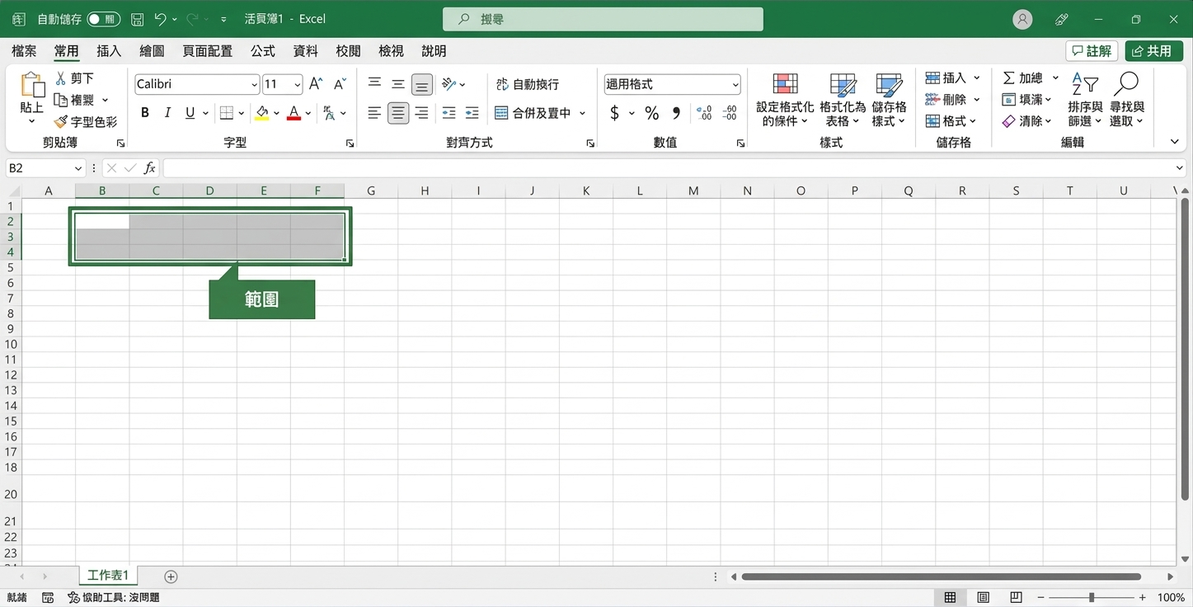
Task: Click the horizontal scrollbar
Action: click(941, 576)
